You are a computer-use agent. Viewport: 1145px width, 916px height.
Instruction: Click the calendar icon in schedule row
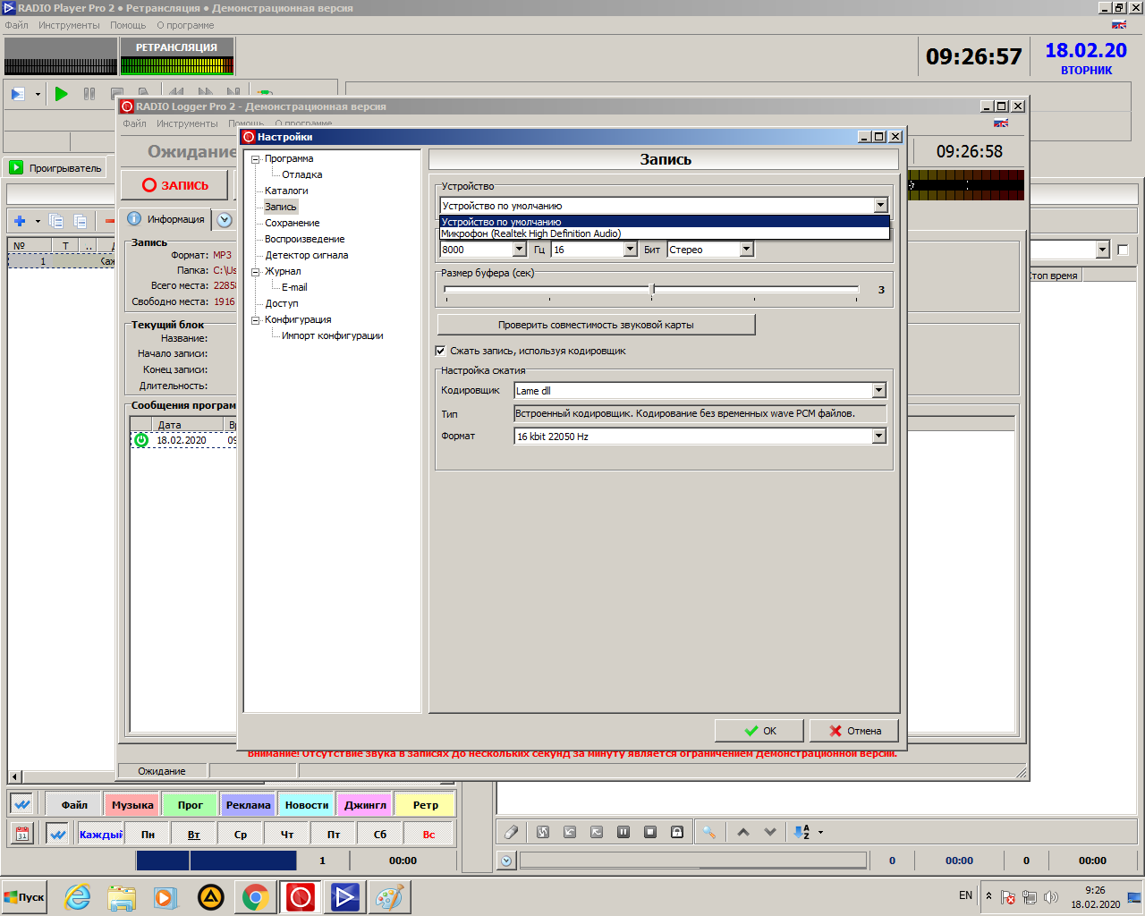point(22,834)
